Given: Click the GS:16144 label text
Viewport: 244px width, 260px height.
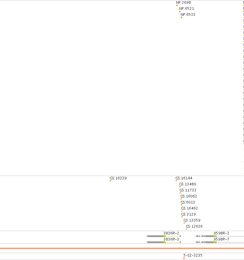Looking at the screenshot, I should click(x=184, y=178).
